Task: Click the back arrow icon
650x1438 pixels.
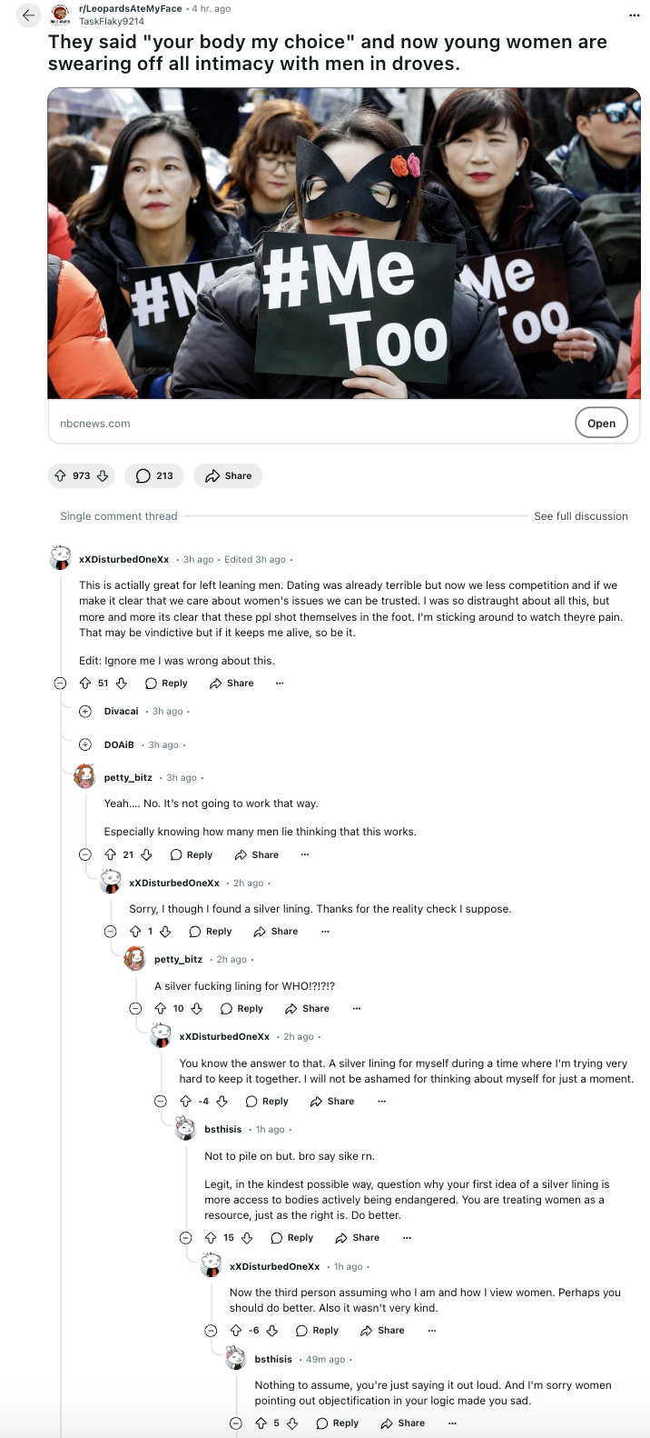Action: [28, 15]
